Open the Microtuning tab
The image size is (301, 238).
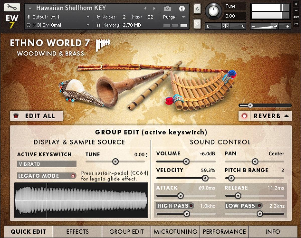175,231
